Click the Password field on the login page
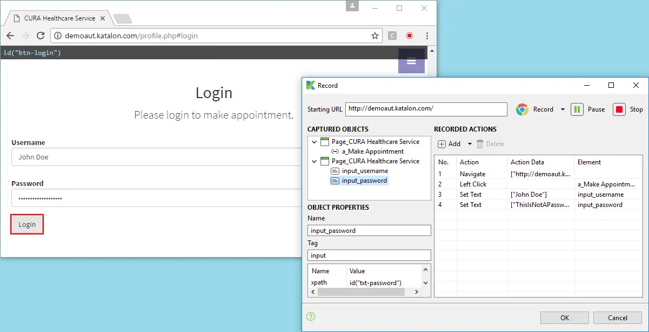Viewport: 649px width, 332px height. 157,198
